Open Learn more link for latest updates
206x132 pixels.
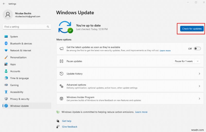[165, 51]
